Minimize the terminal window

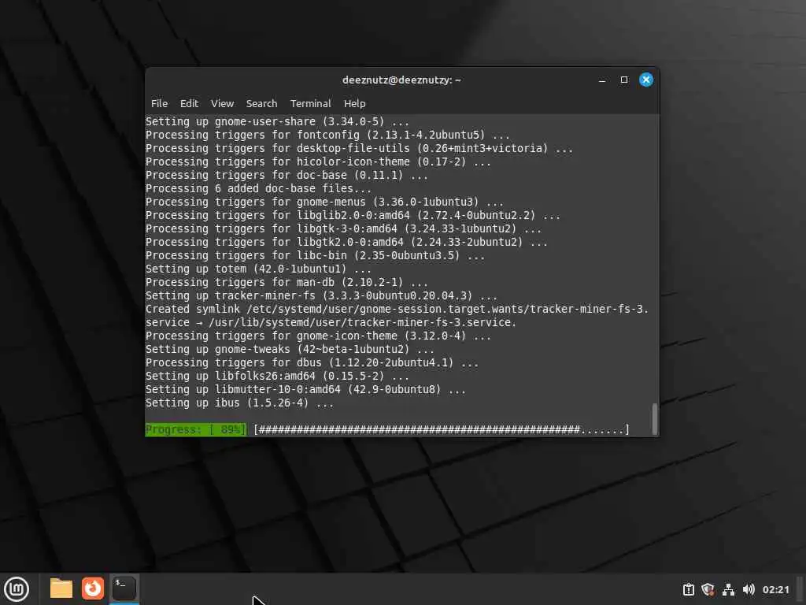tap(602, 80)
